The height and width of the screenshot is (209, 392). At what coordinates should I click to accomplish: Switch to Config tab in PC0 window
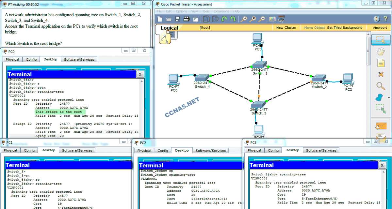tap(31, 60)
